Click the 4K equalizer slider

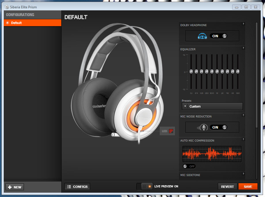tap(228, 72)
